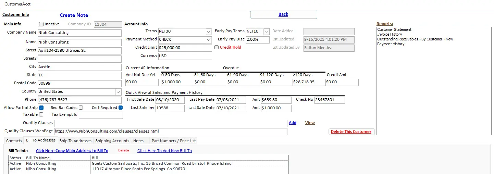Click the Last Pay Date field
The height and width of the screenshot is (174, 494).
click(x=231, y=100)
